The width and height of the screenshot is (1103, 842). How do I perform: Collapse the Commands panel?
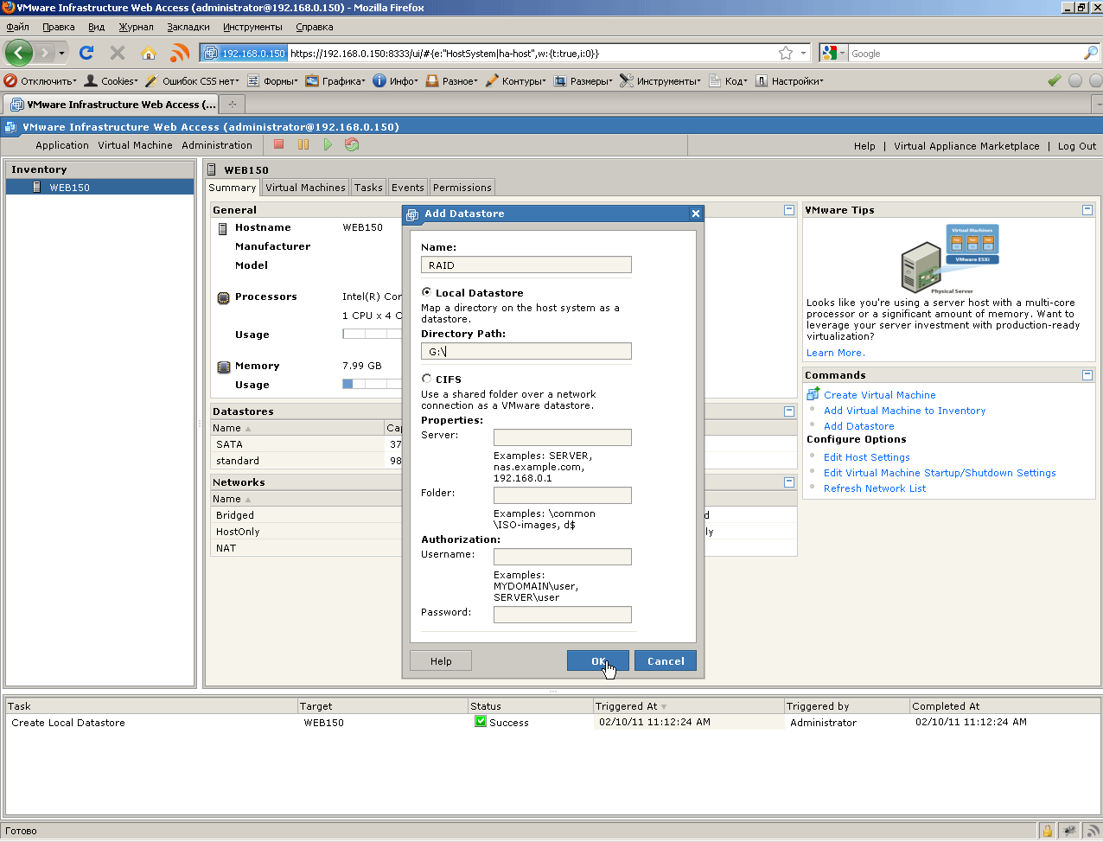(x=1087, y=375)
